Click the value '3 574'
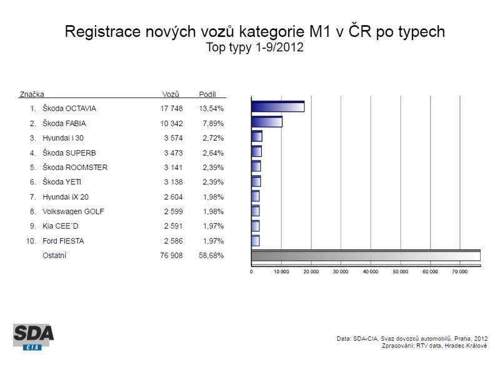This screenshot has width=500, height=375. coord(174,138)
